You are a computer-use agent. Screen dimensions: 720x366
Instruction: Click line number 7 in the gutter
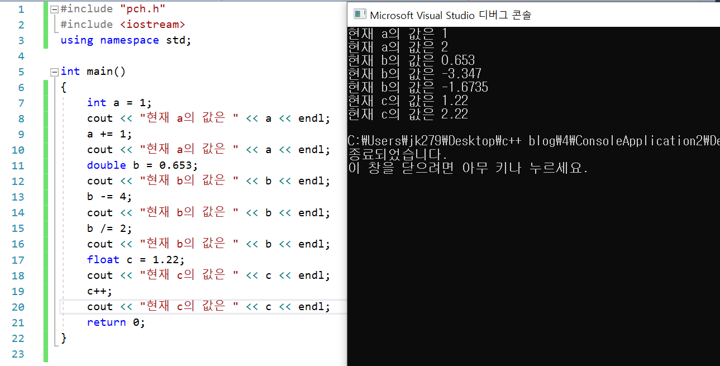(x=21, y=103)
